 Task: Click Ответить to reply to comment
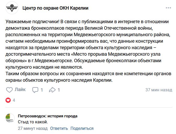point(59,129)
